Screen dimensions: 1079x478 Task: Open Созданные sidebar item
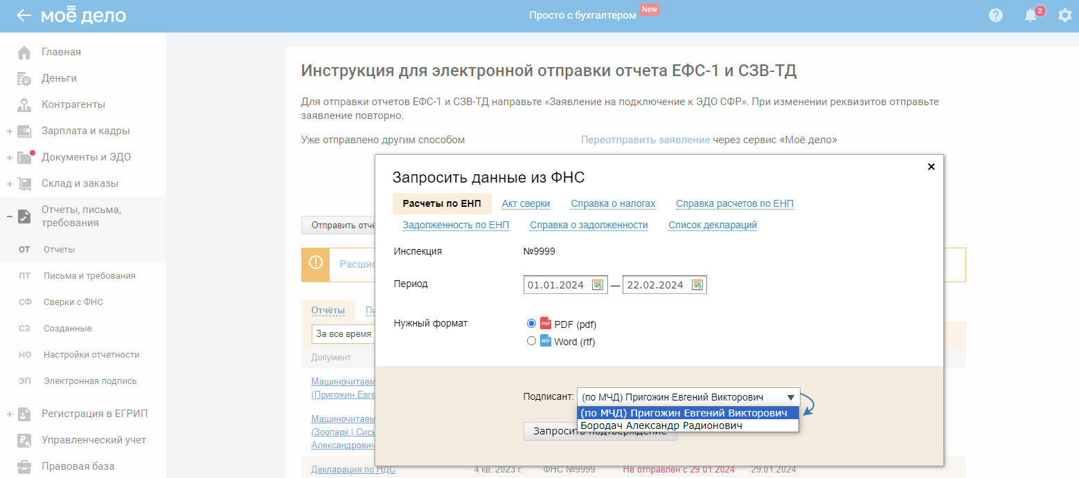67,329
